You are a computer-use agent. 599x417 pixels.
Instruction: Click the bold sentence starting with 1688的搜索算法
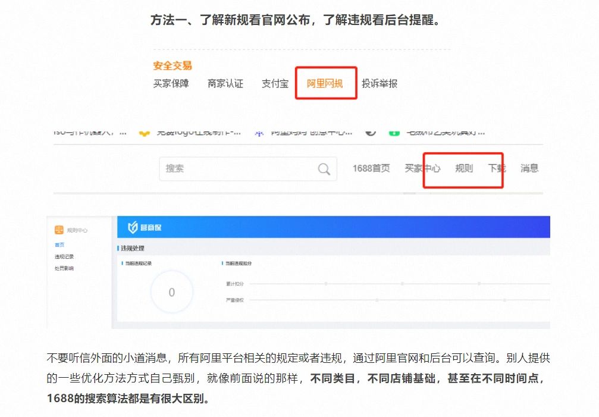tap(128, 399)
